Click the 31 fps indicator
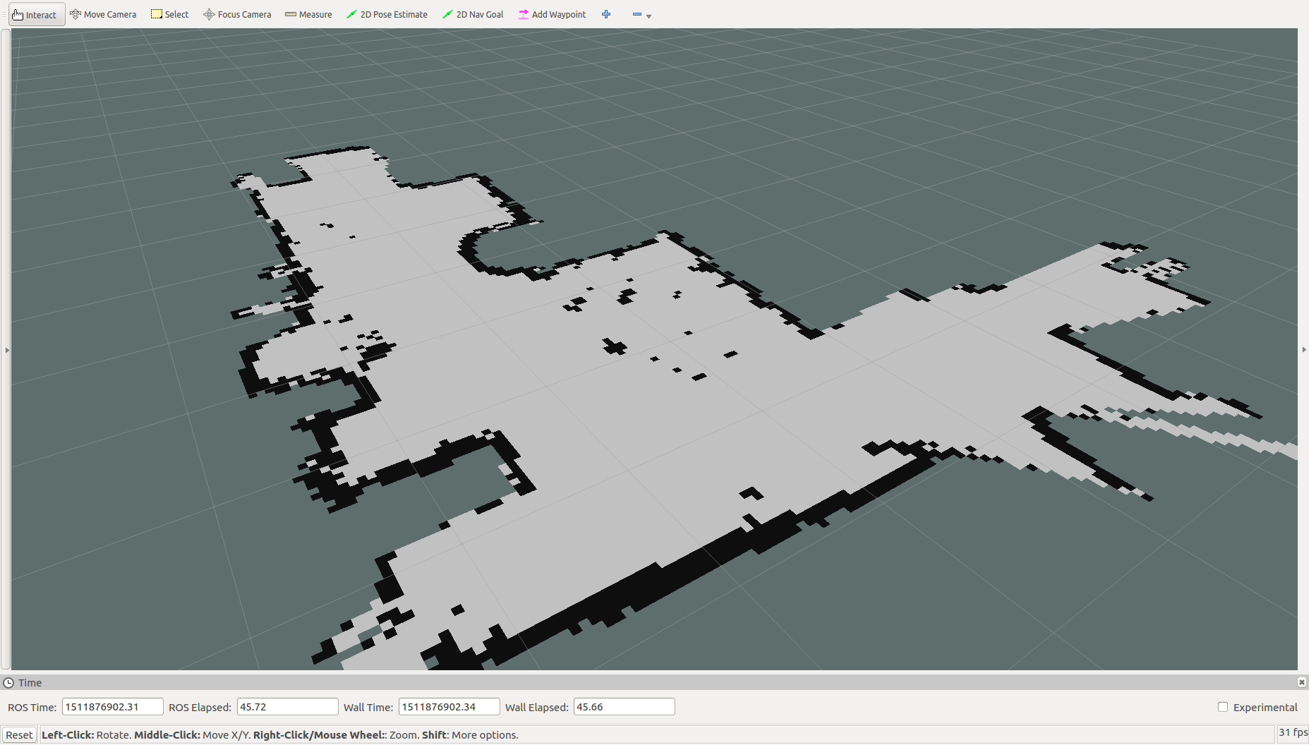Image resolution: width=1309 pixels, height=745 pixels. (x=1293, y=733)
